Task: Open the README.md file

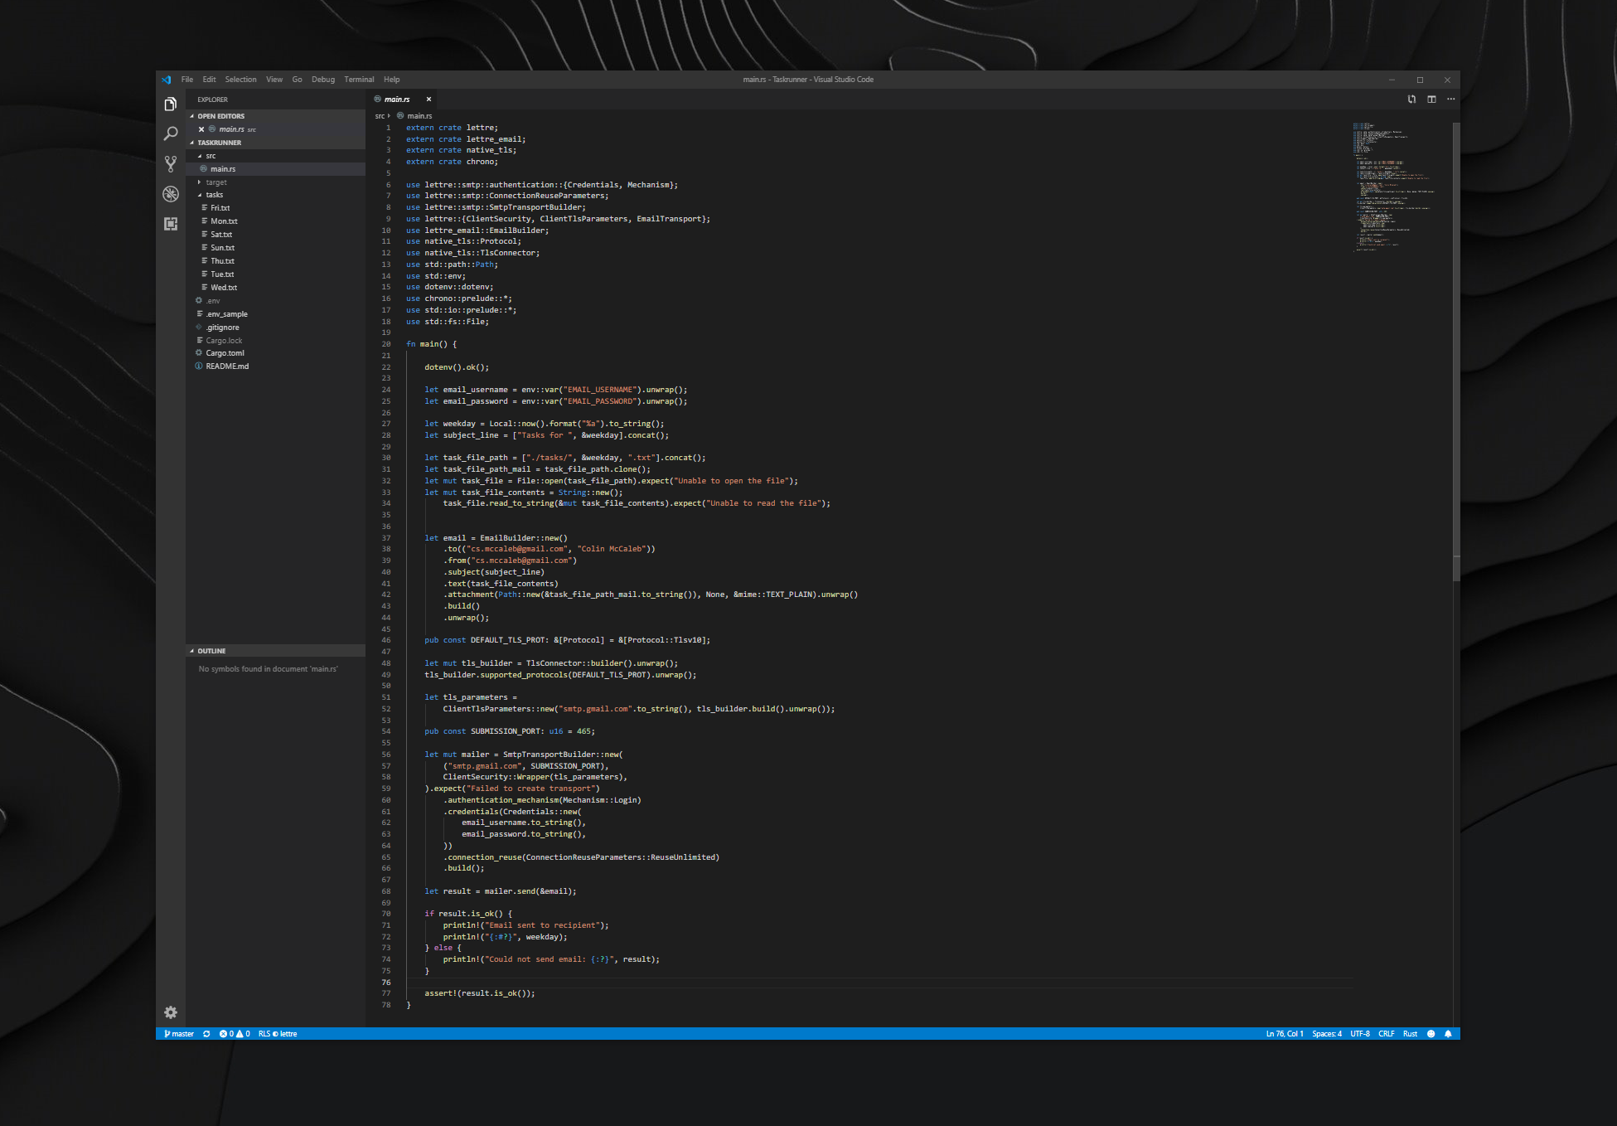Action: pyautogui.click(x=275, y=366)
